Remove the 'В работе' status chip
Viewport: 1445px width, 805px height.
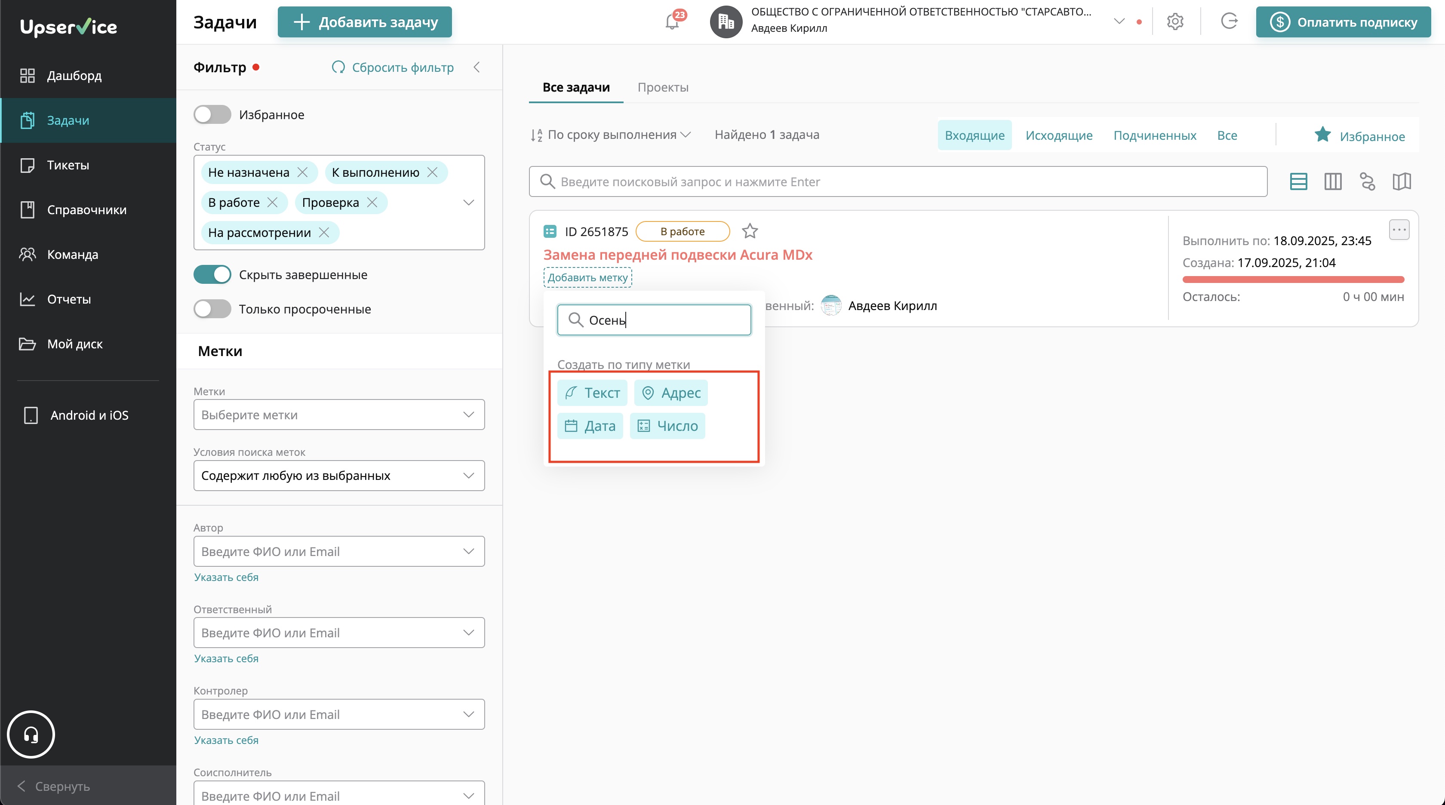pyautogui.click(x=272, y=203)
